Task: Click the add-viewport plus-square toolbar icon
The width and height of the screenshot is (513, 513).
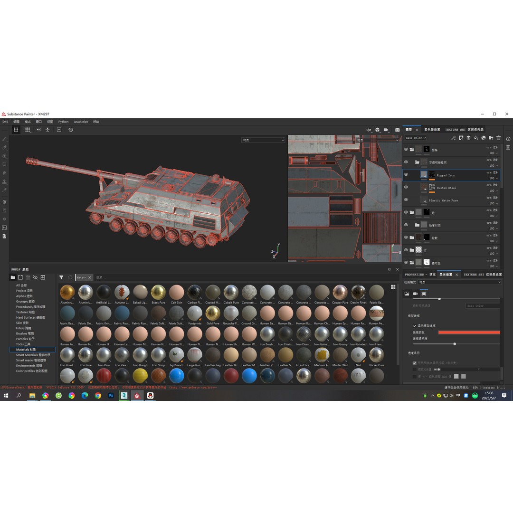Action: [59, 130]
